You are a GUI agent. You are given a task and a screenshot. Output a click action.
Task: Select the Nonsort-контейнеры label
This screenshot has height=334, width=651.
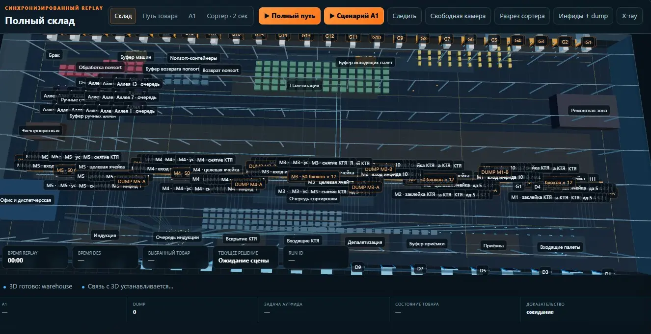click(193, 58)
